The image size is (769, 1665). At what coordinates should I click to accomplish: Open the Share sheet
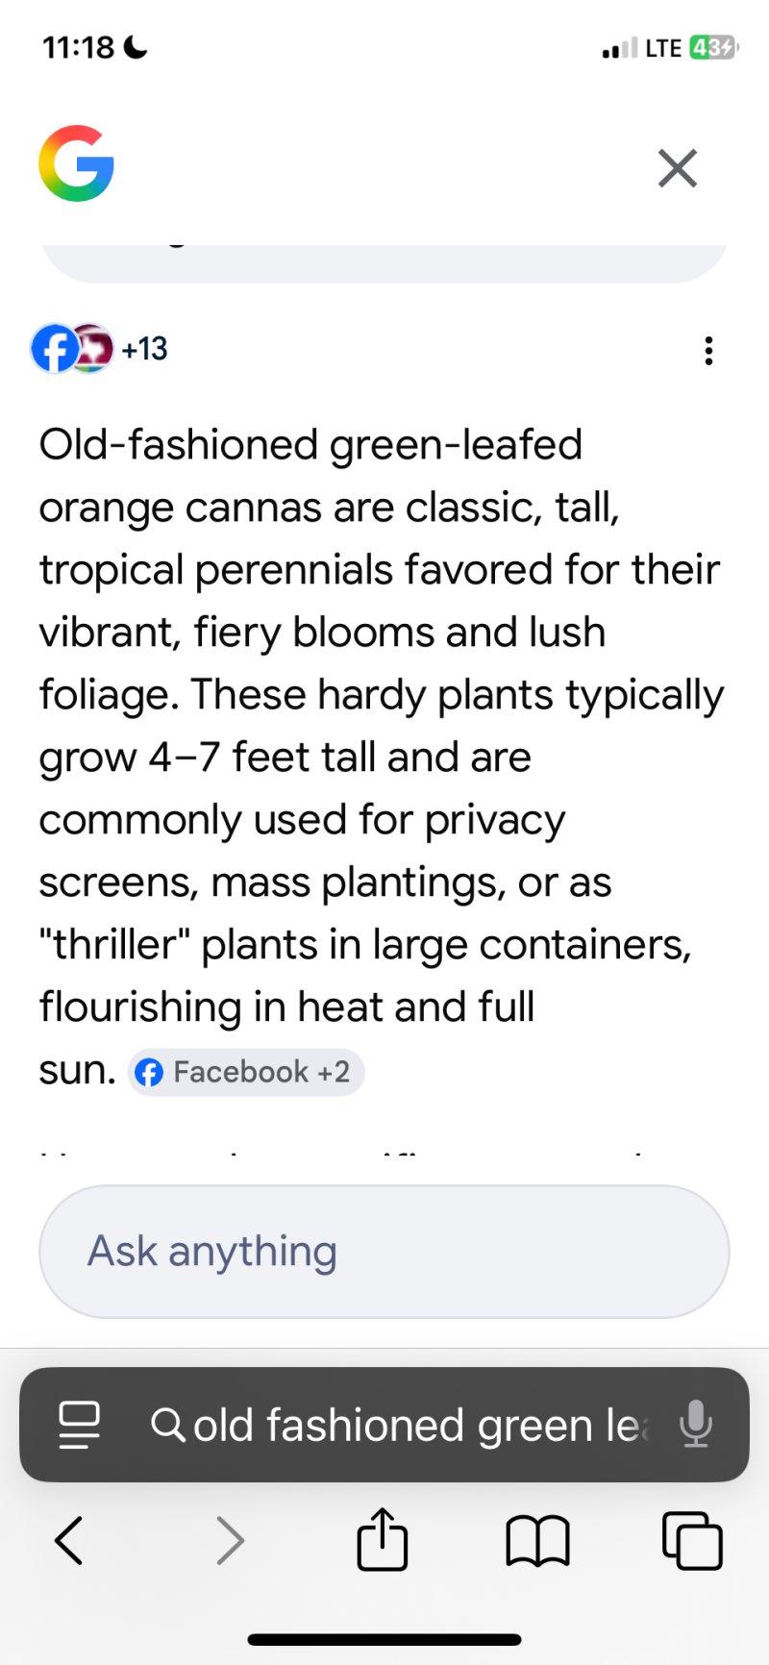[383, 1539]
